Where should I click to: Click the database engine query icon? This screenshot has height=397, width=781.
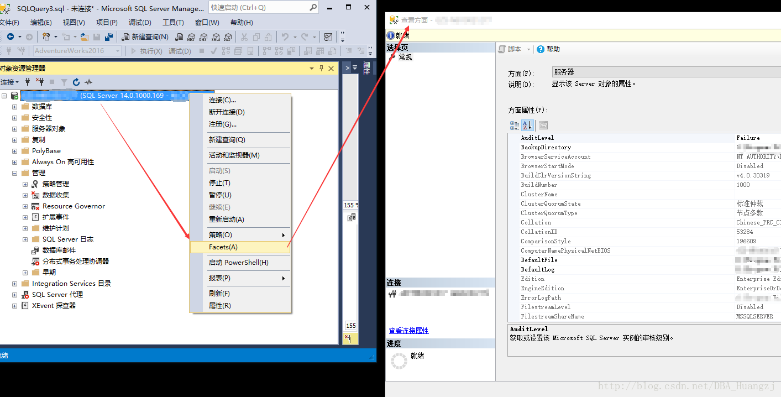tap(179, 37)
